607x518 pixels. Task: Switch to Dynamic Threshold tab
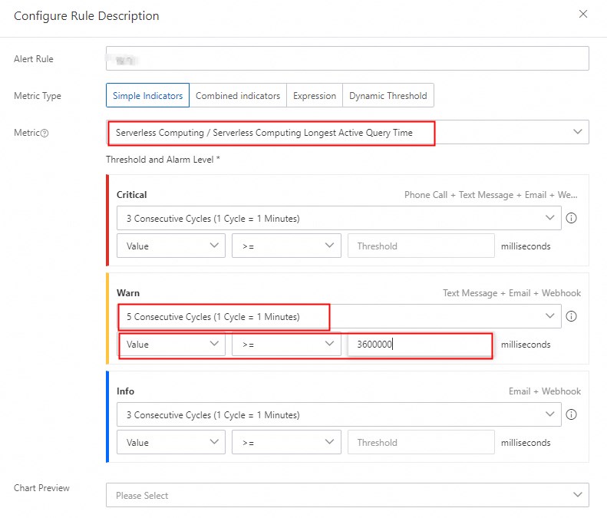tap(388, 96)
